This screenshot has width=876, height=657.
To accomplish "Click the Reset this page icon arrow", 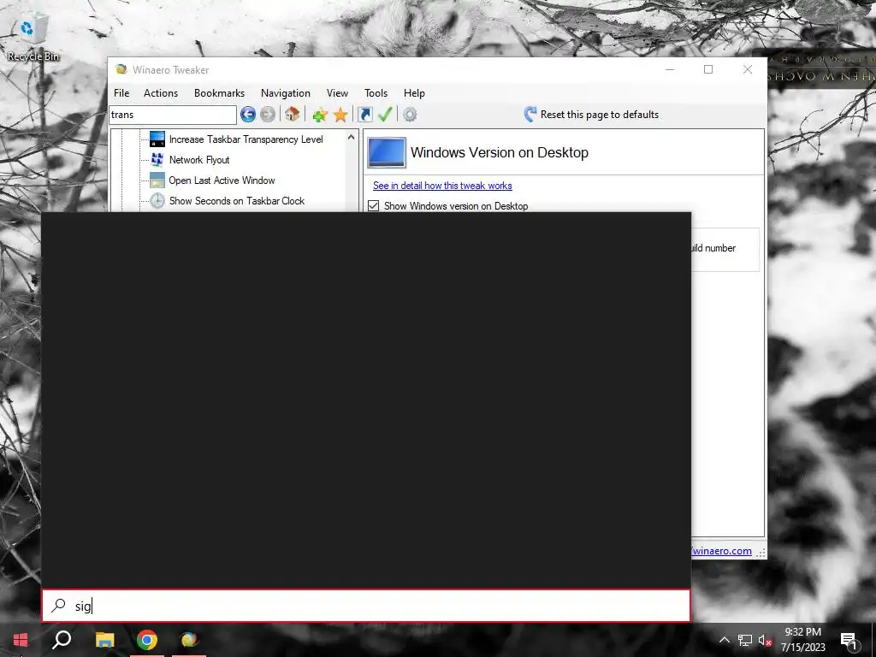I will 530,115.
